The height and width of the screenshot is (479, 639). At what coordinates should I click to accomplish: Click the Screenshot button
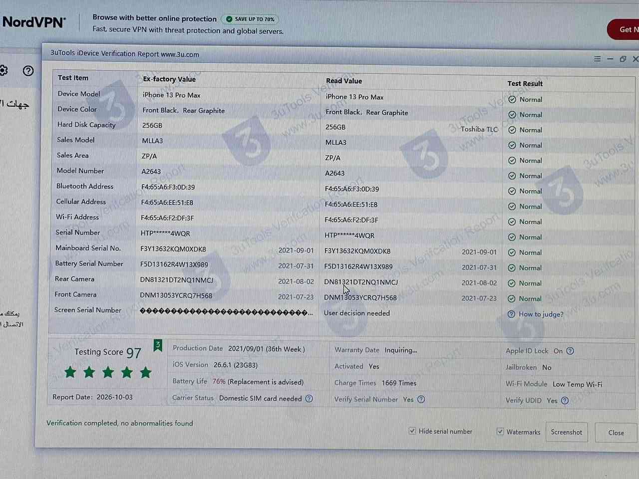pyautogui.click(x=566, y=432)
